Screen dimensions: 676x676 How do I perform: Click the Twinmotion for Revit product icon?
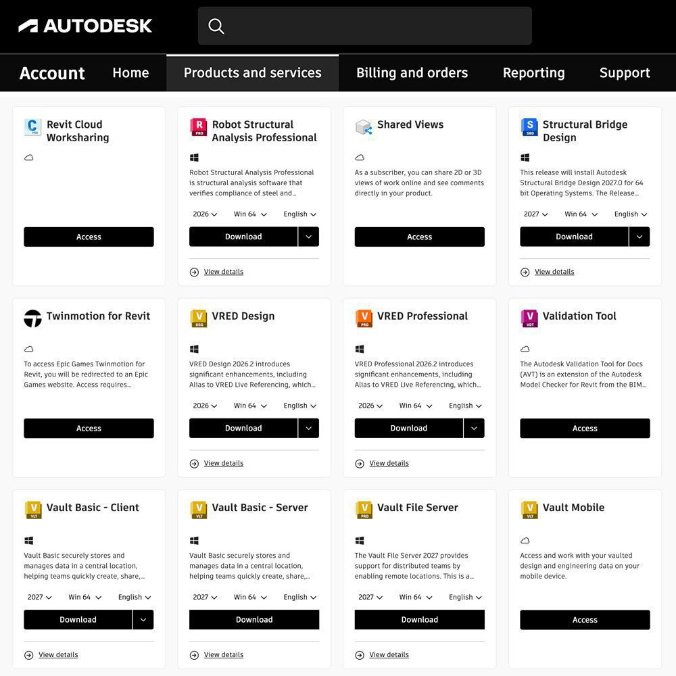click(32, 318)
